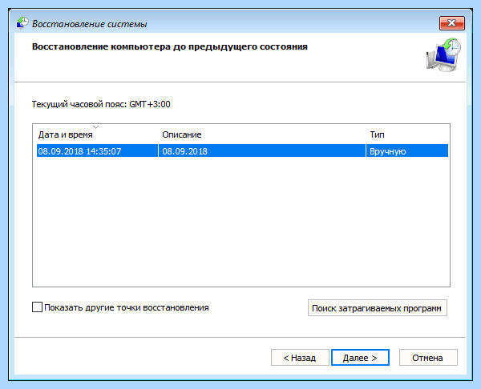This screenshot has width=481, height=389.
Task: Click the computer restore clock icon in the header
Action: (443, 55)
